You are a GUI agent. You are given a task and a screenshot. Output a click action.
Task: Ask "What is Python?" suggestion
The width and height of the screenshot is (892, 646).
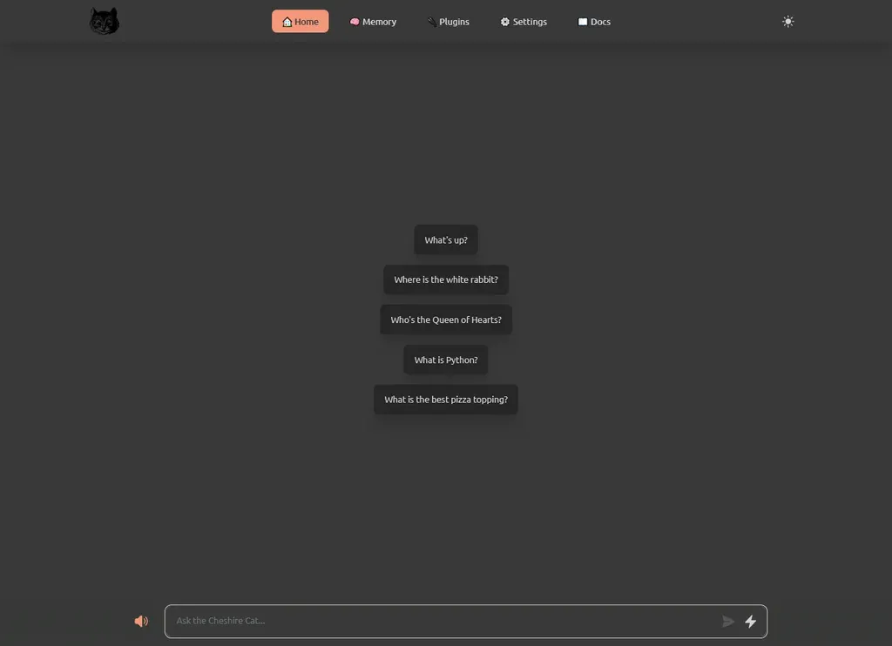click(446, 360)
